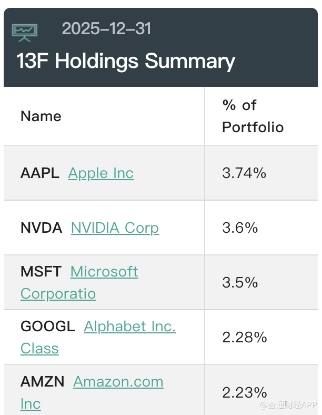This screenshot has height=415, width=322.
Task: Click NVIDIA's 3.6% portfolio value
Action: pyautogui.click(x=240, y=228)
